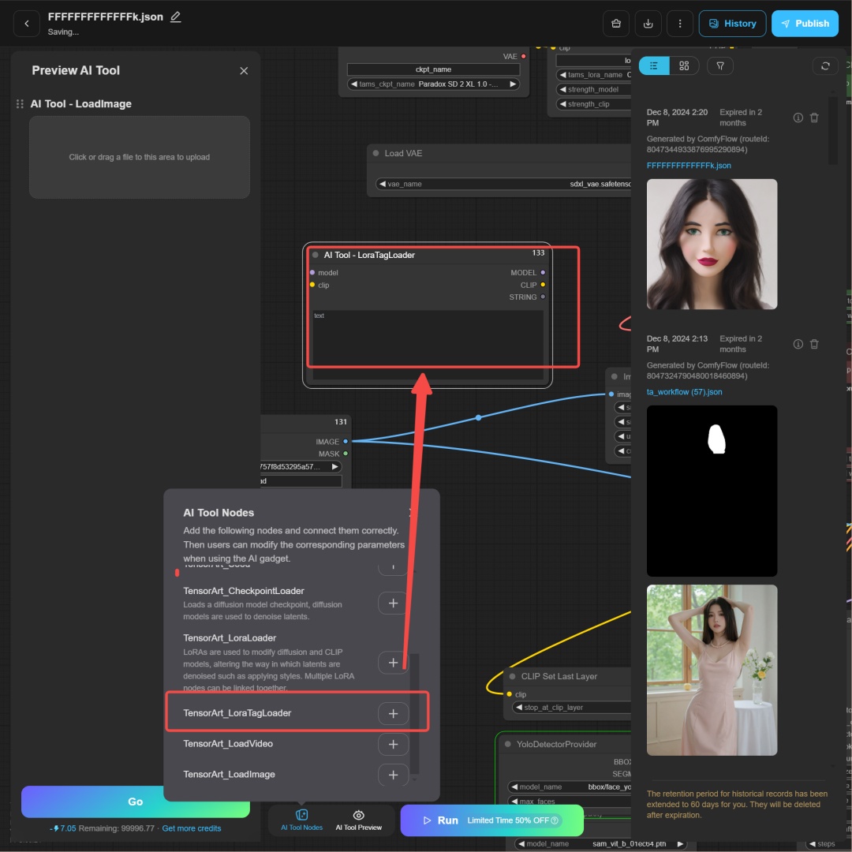This screenshot has width=852, height=852.
Task: Click the LoadImage file upload area
Action: pyautogui.click(x=140, y=157)
